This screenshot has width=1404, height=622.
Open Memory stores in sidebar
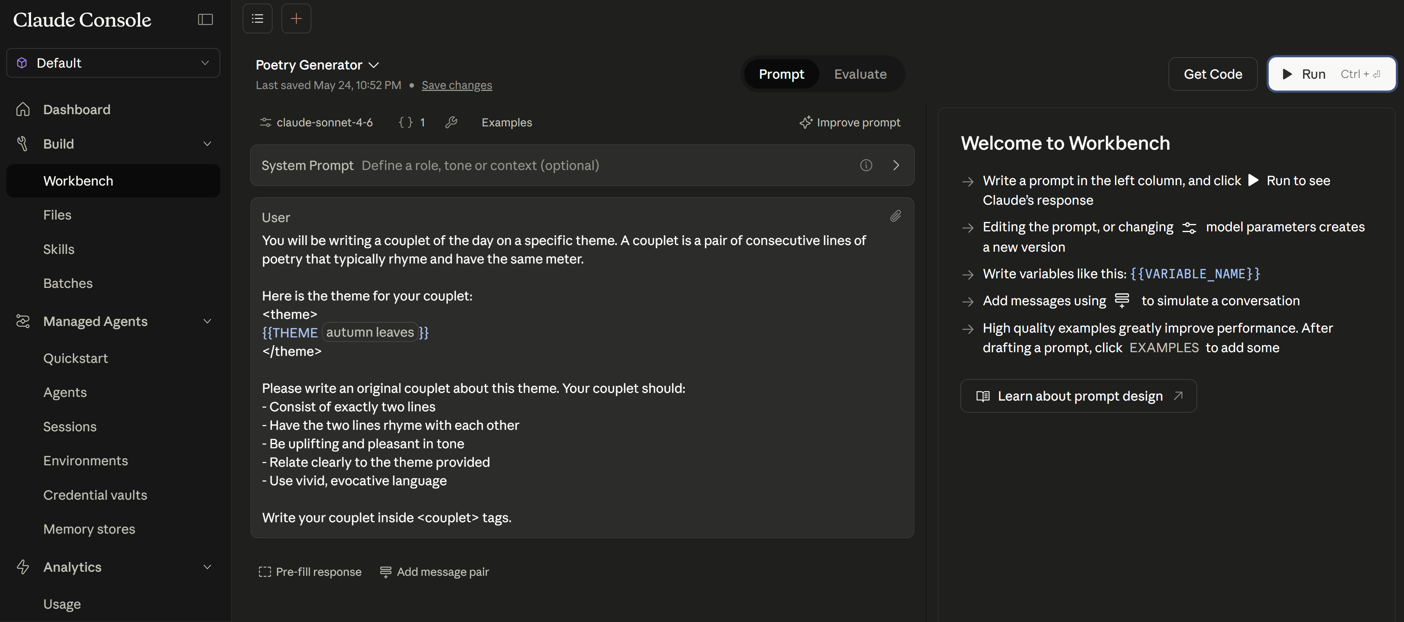coord(89,529)
